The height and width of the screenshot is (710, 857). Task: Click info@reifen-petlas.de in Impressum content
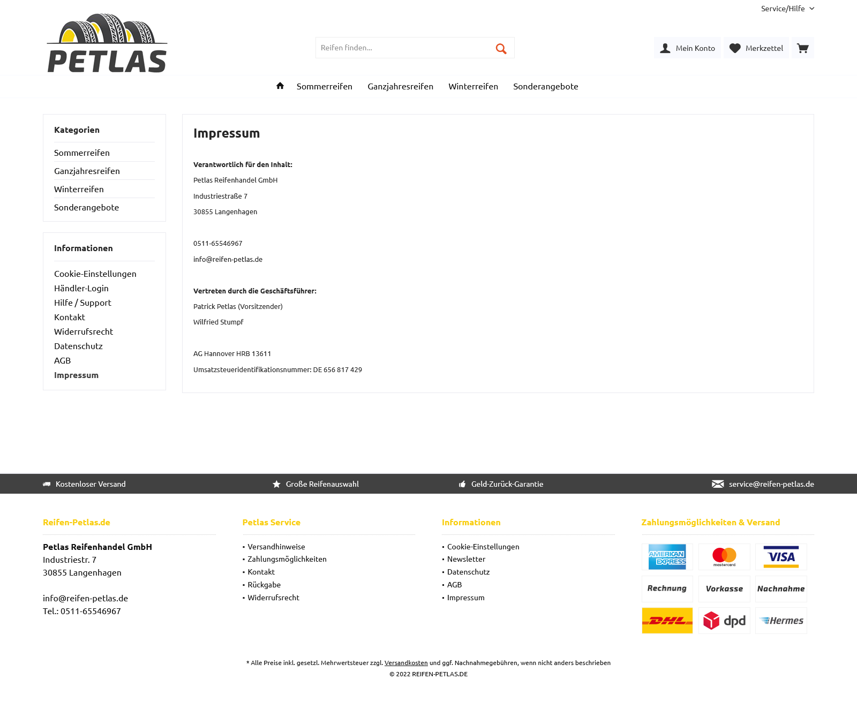coord(228,259)
